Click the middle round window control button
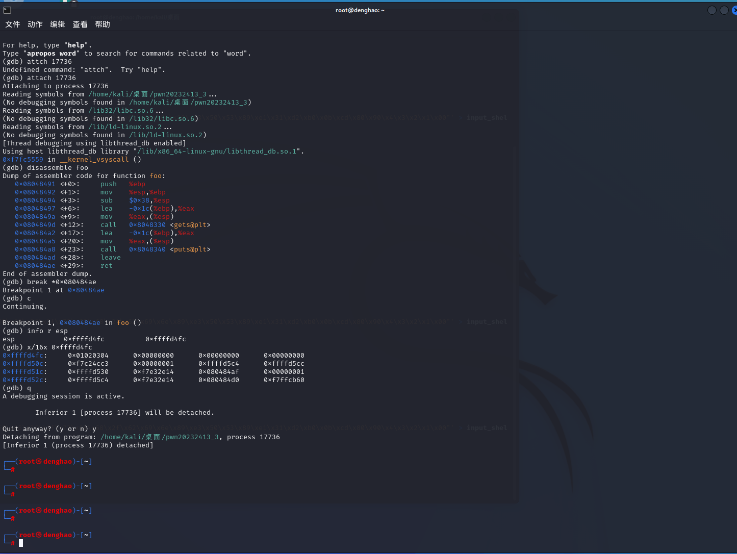 point(724,10)
